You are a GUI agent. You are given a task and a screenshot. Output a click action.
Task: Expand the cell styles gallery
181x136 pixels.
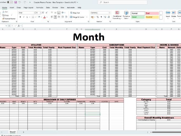coord(161,15)
